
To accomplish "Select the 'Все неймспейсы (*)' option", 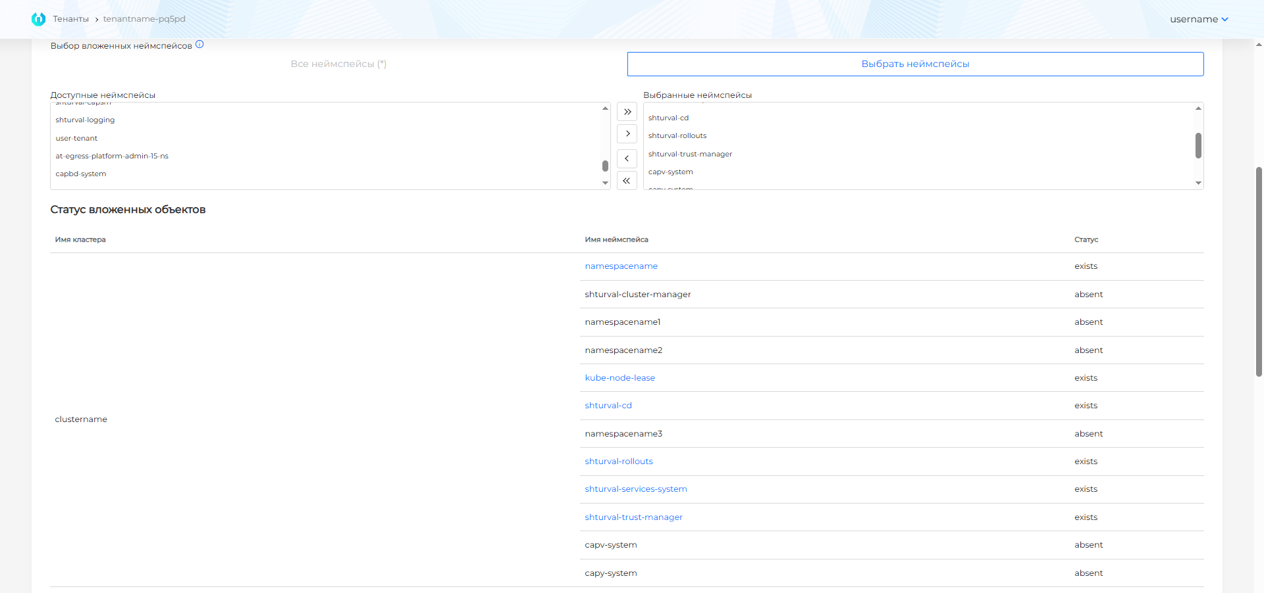I will tap(338, 64).
